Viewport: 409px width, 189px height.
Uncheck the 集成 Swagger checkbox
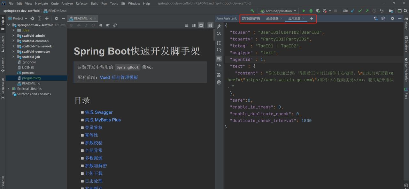pyautogui.click(x=82, y=112)
